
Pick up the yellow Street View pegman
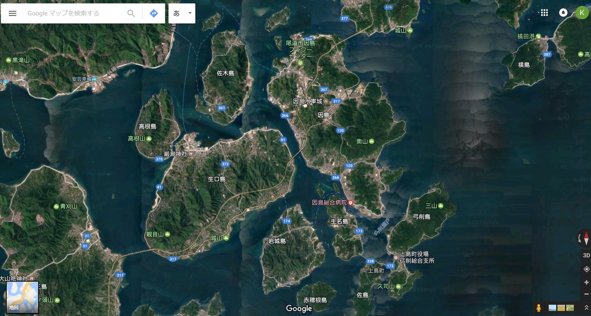click(539, 308)
